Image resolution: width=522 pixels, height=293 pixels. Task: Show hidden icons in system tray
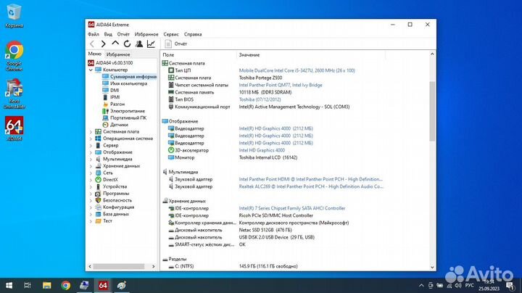click(421, 285)
